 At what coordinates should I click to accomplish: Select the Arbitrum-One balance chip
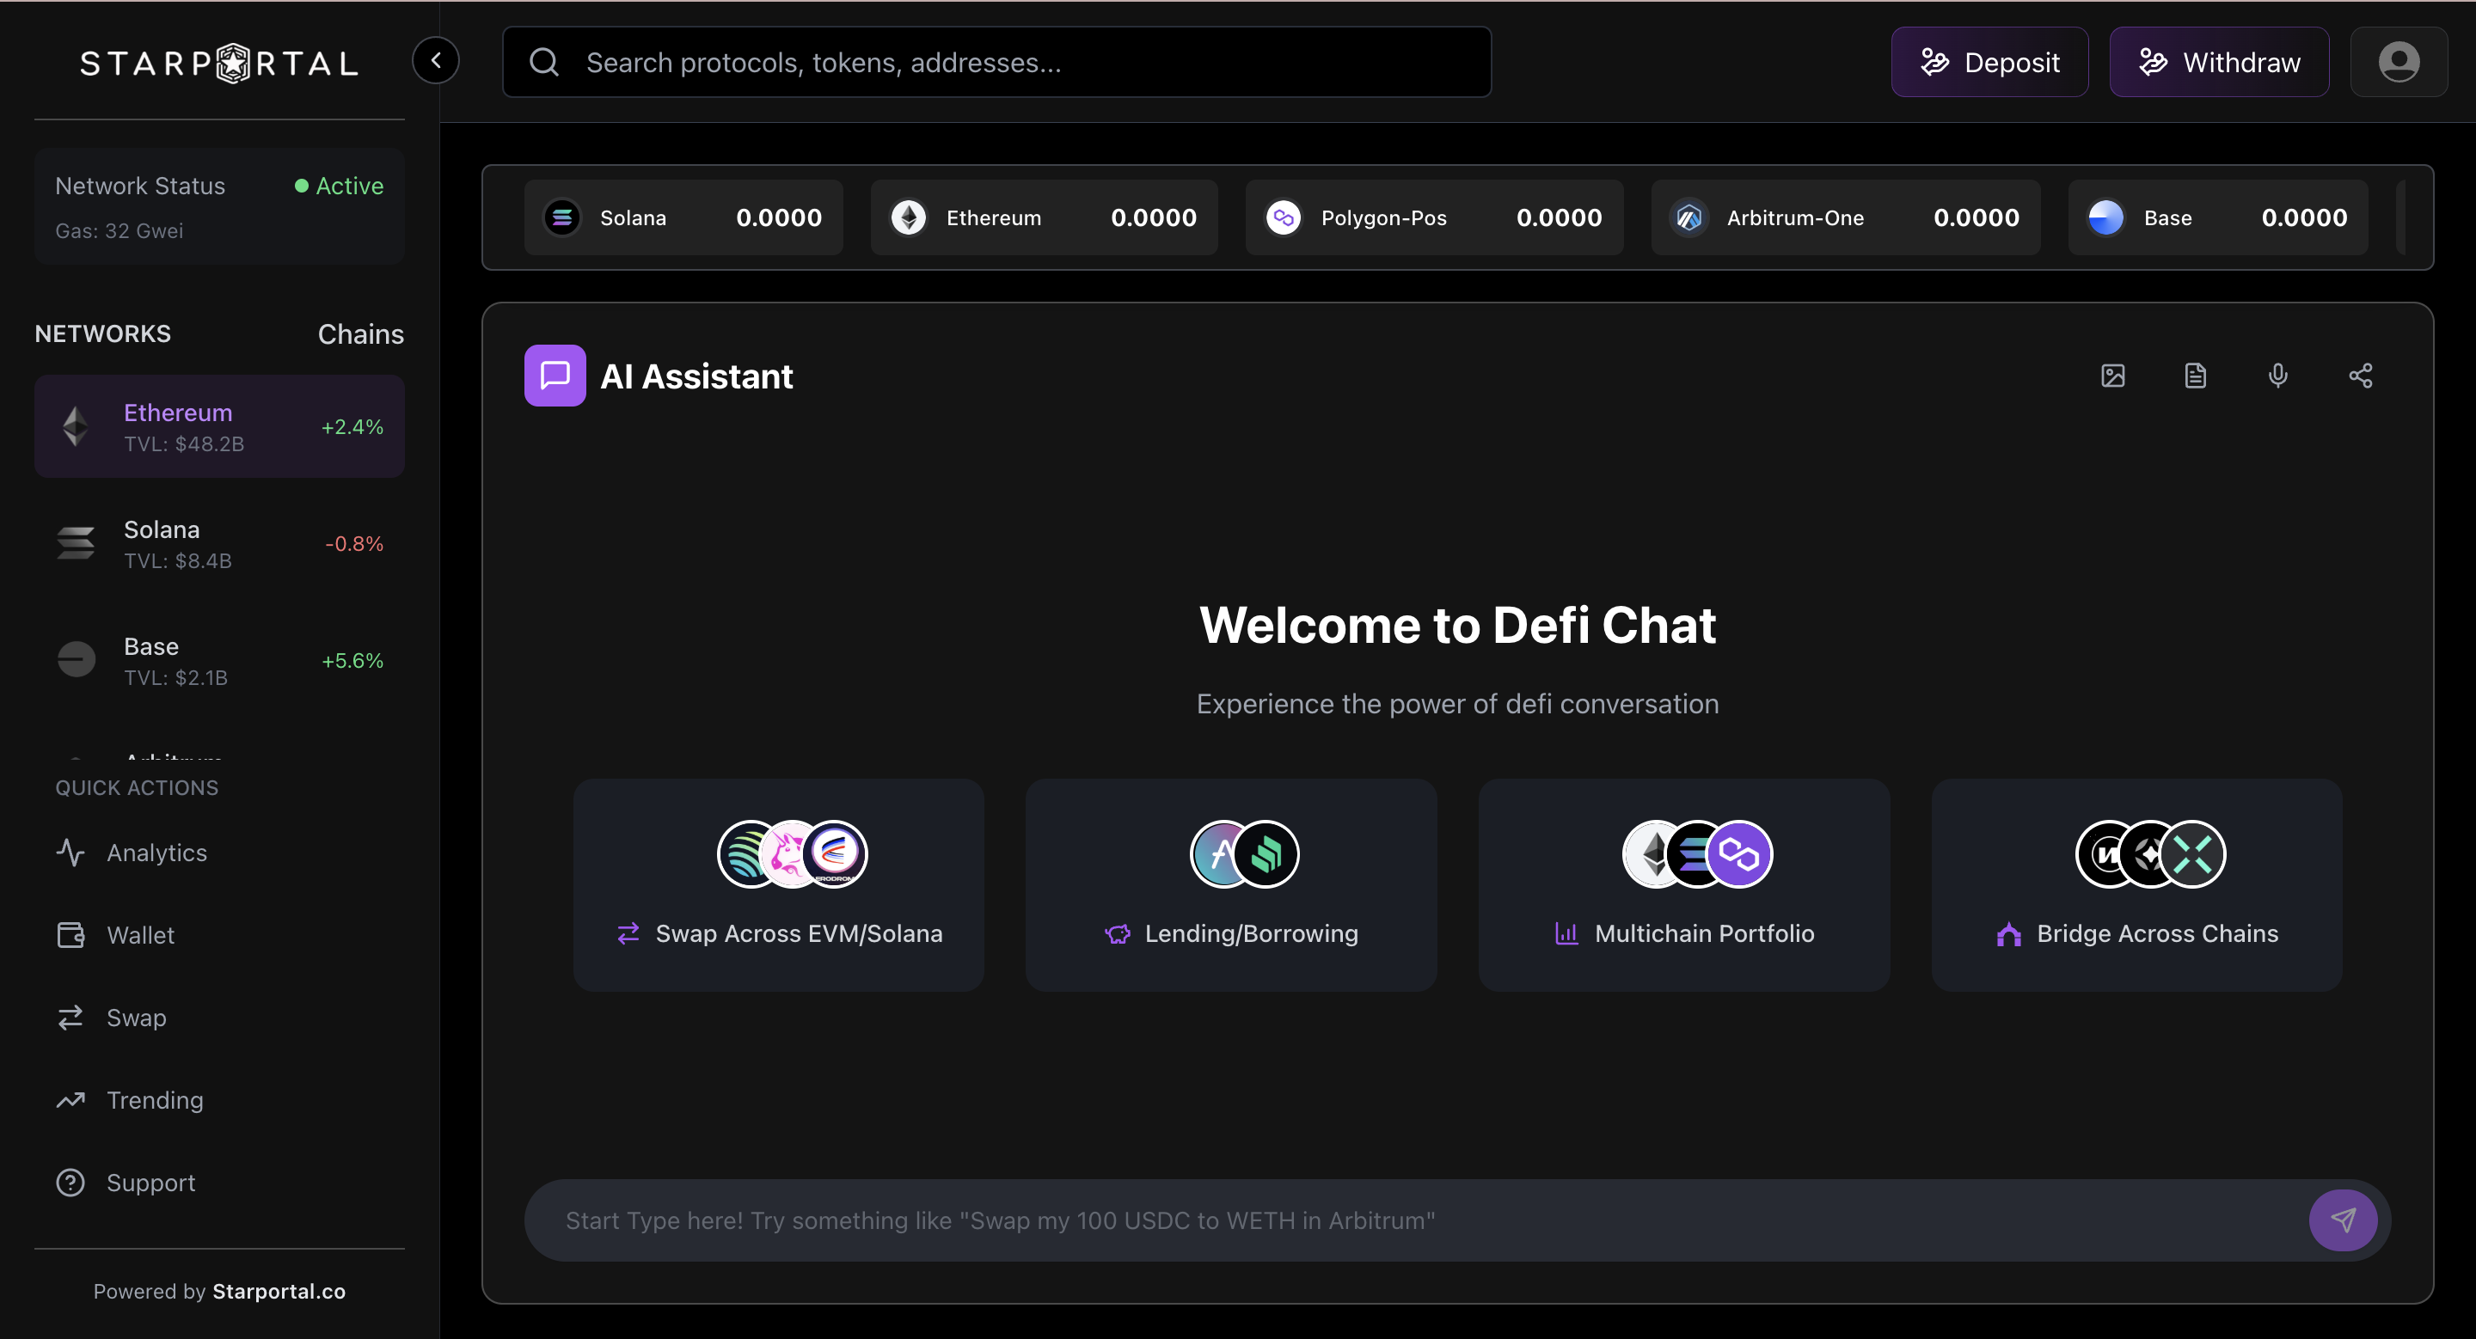coord(1846,217)
